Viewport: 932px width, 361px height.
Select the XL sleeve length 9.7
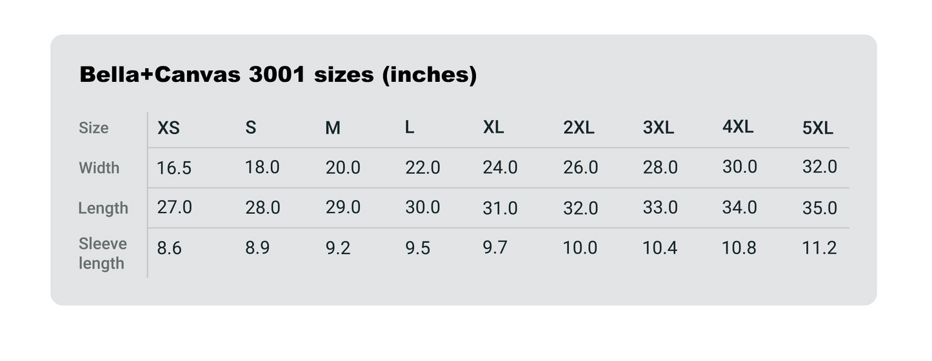point(495,247)
